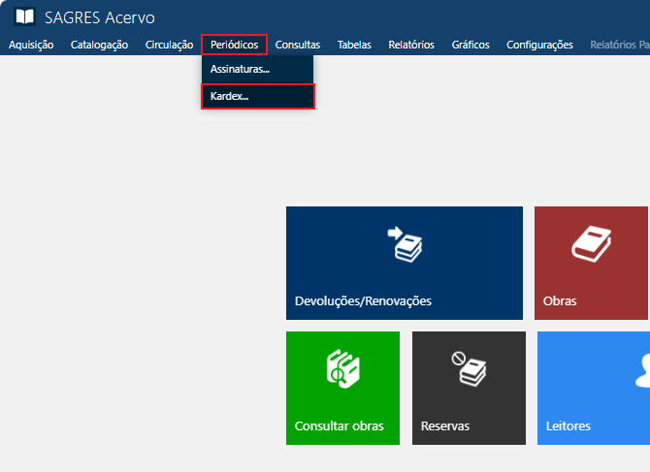Click the Reservas blocked-books icon
This screenshot has width=650, height=472.
click(469, 370)
